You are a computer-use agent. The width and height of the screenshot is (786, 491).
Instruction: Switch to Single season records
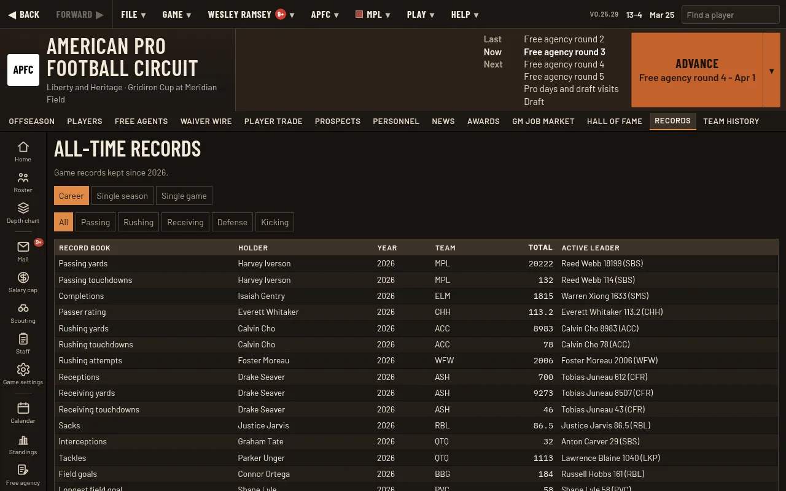pos(122,196)
